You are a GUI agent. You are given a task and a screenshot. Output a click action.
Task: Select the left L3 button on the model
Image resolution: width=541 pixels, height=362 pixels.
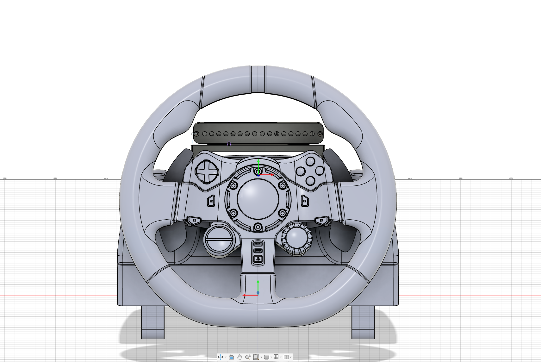[x=194, y=220]
